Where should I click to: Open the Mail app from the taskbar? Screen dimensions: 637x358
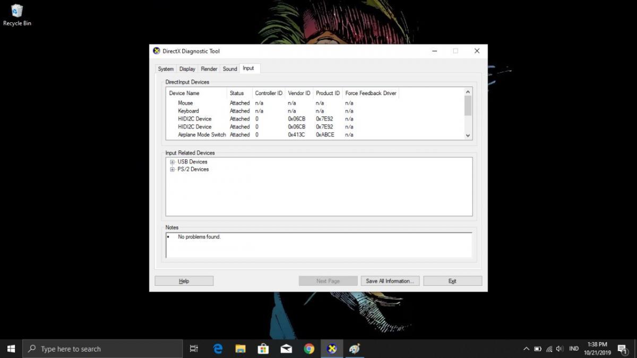(x=286, y=348)
